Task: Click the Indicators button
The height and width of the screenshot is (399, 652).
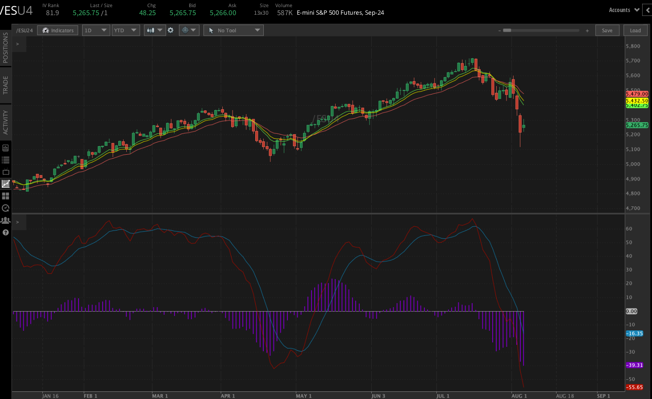Action: click(58, 30)
